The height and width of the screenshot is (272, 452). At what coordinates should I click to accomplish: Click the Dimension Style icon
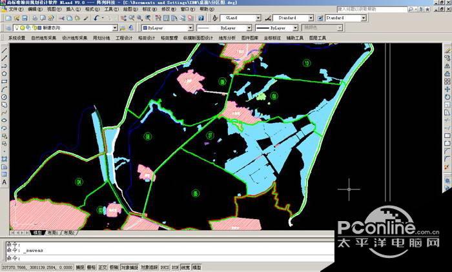268,18
